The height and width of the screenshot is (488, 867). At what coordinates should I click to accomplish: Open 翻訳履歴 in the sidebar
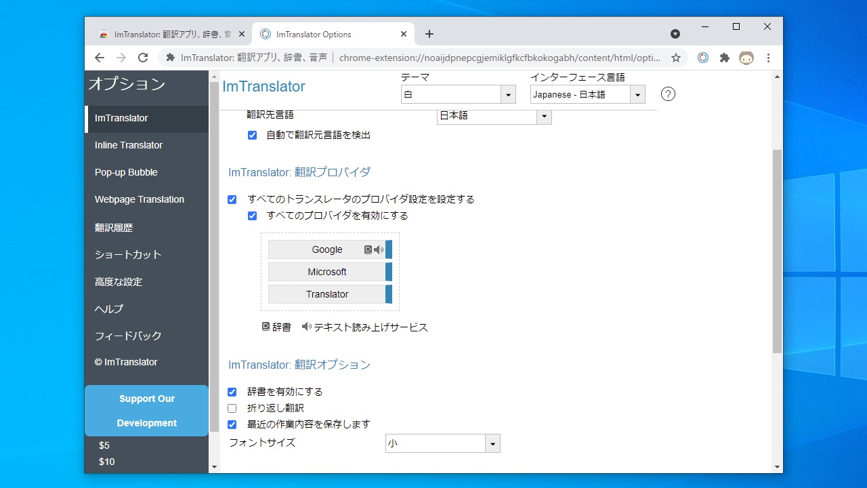pyautogui.click(x=147, y=228)
